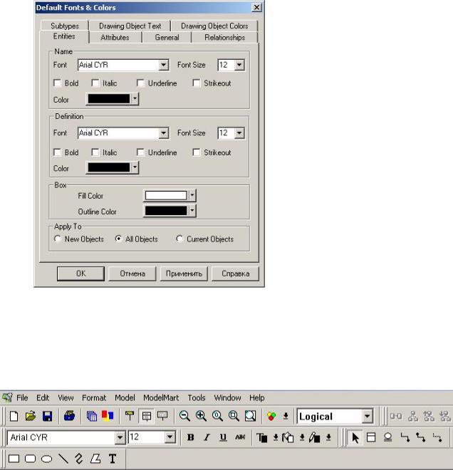Enable Bold checkbox in Name group

click(57, 83)
